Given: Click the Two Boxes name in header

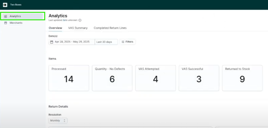Looking at the screenshot, I should click(16, 5).
